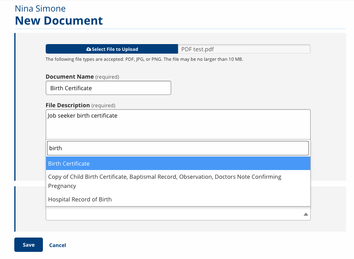
Task: Click the PDF test.pdf filename field
Action: [244, 49]
